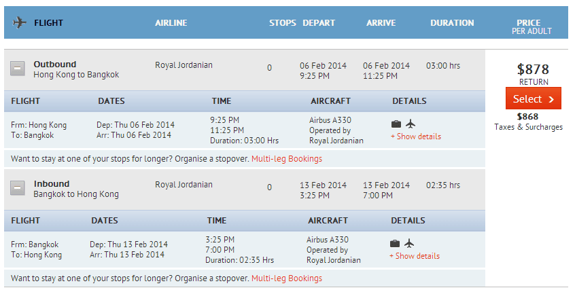The width and height of the screenshot is (575, 290).
Task: Show details for the outbound flight
Action: pyautogui.click(x=415, y=137)
